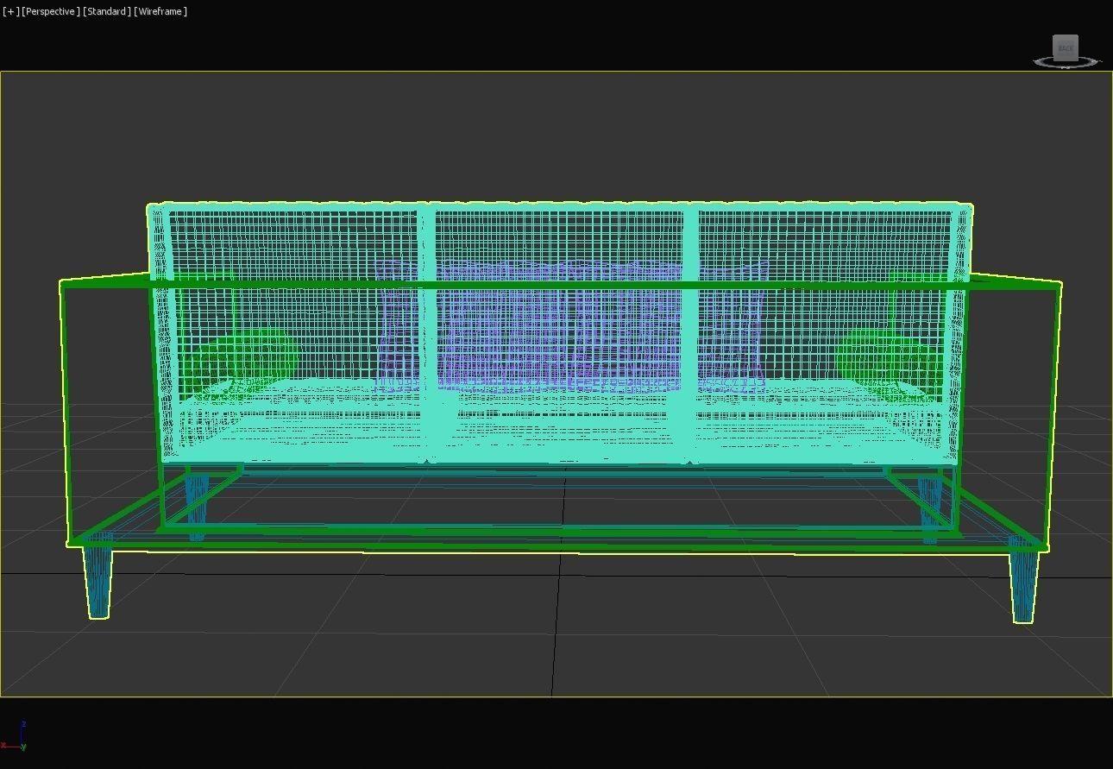Click the ViewCube compass ring
Image resolution: width=1113 pixels, height=769 pixels.
(1067, 62)
